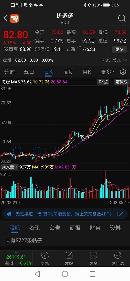Zoom out chart with minus circle

click(17, 151)
